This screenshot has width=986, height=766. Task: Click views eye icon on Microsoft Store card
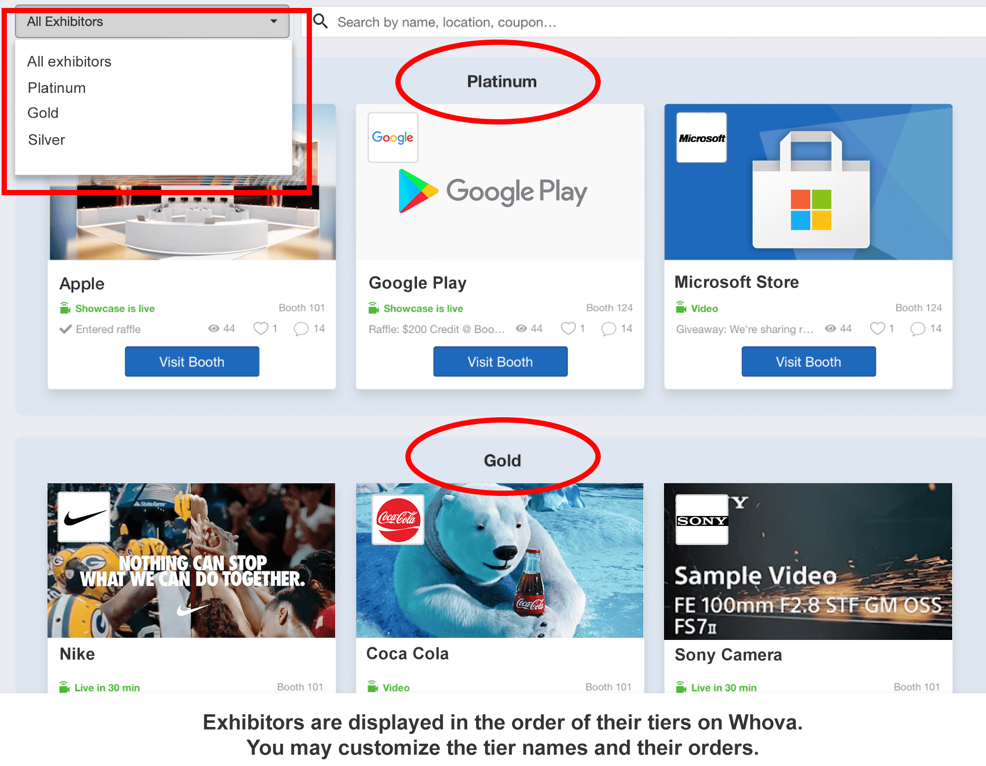coord(830,329)
